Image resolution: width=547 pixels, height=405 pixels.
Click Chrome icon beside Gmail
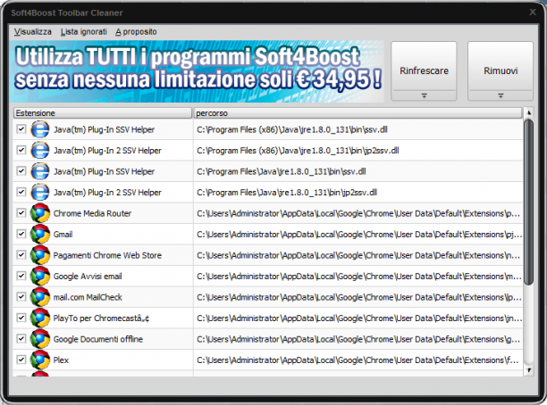coord(40,234)
